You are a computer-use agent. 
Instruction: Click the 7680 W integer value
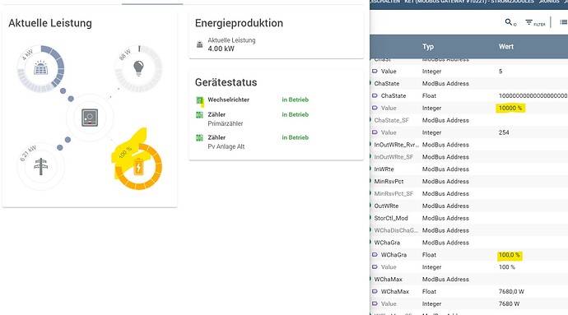click(509, 303)
